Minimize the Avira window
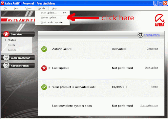Screen dimensions: 168x119 [x=155, y=3]
